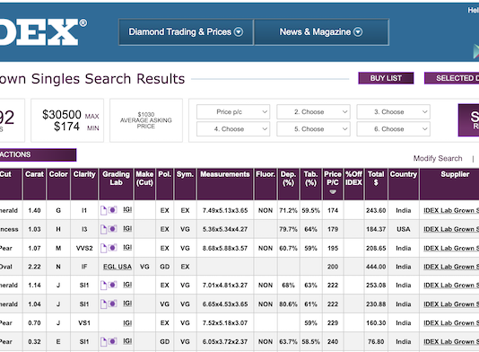Select measurements 7.49x5.13x3.65
Screen dimensions: 479x352
click(225, 210)
